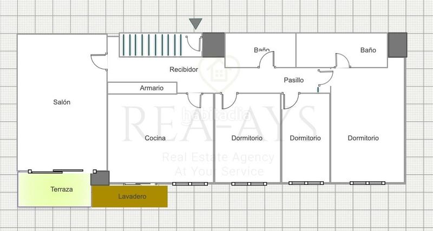Click the entrance arrow marker above the door

tap(195, 24)
